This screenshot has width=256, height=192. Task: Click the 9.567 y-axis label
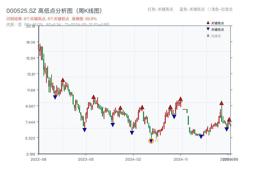(30, 106)
